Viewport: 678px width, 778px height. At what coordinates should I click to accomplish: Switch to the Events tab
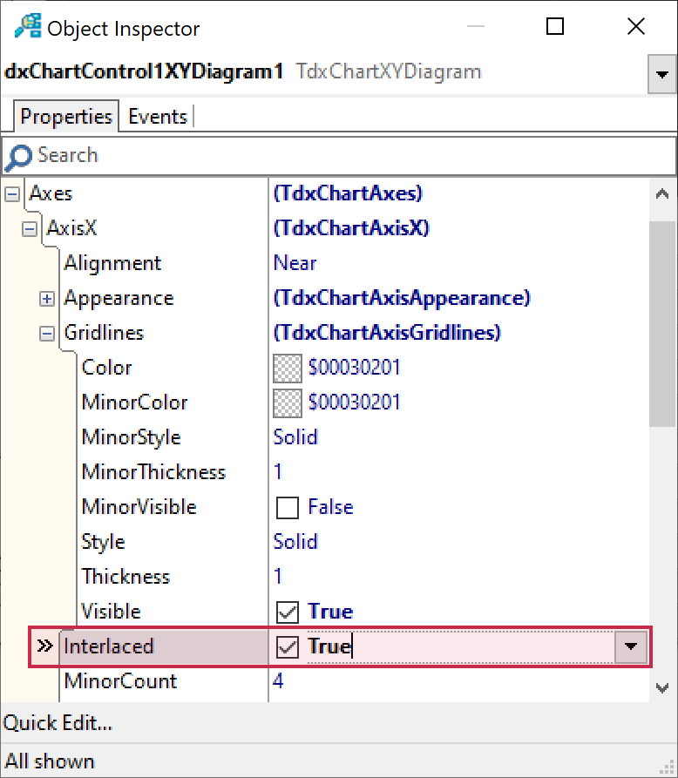point(158,117)
